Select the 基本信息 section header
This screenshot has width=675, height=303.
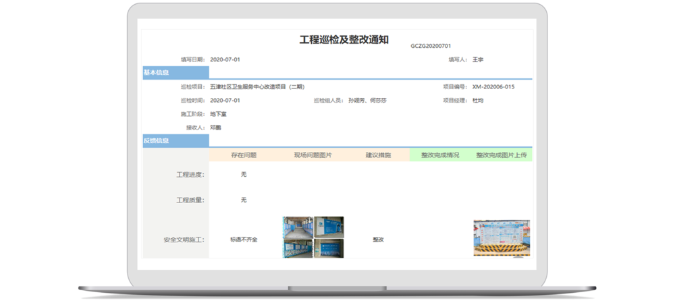[156, 73]
